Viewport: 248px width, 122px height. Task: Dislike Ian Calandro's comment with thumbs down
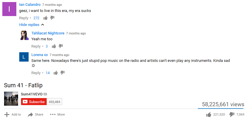(x=52, y=18)
